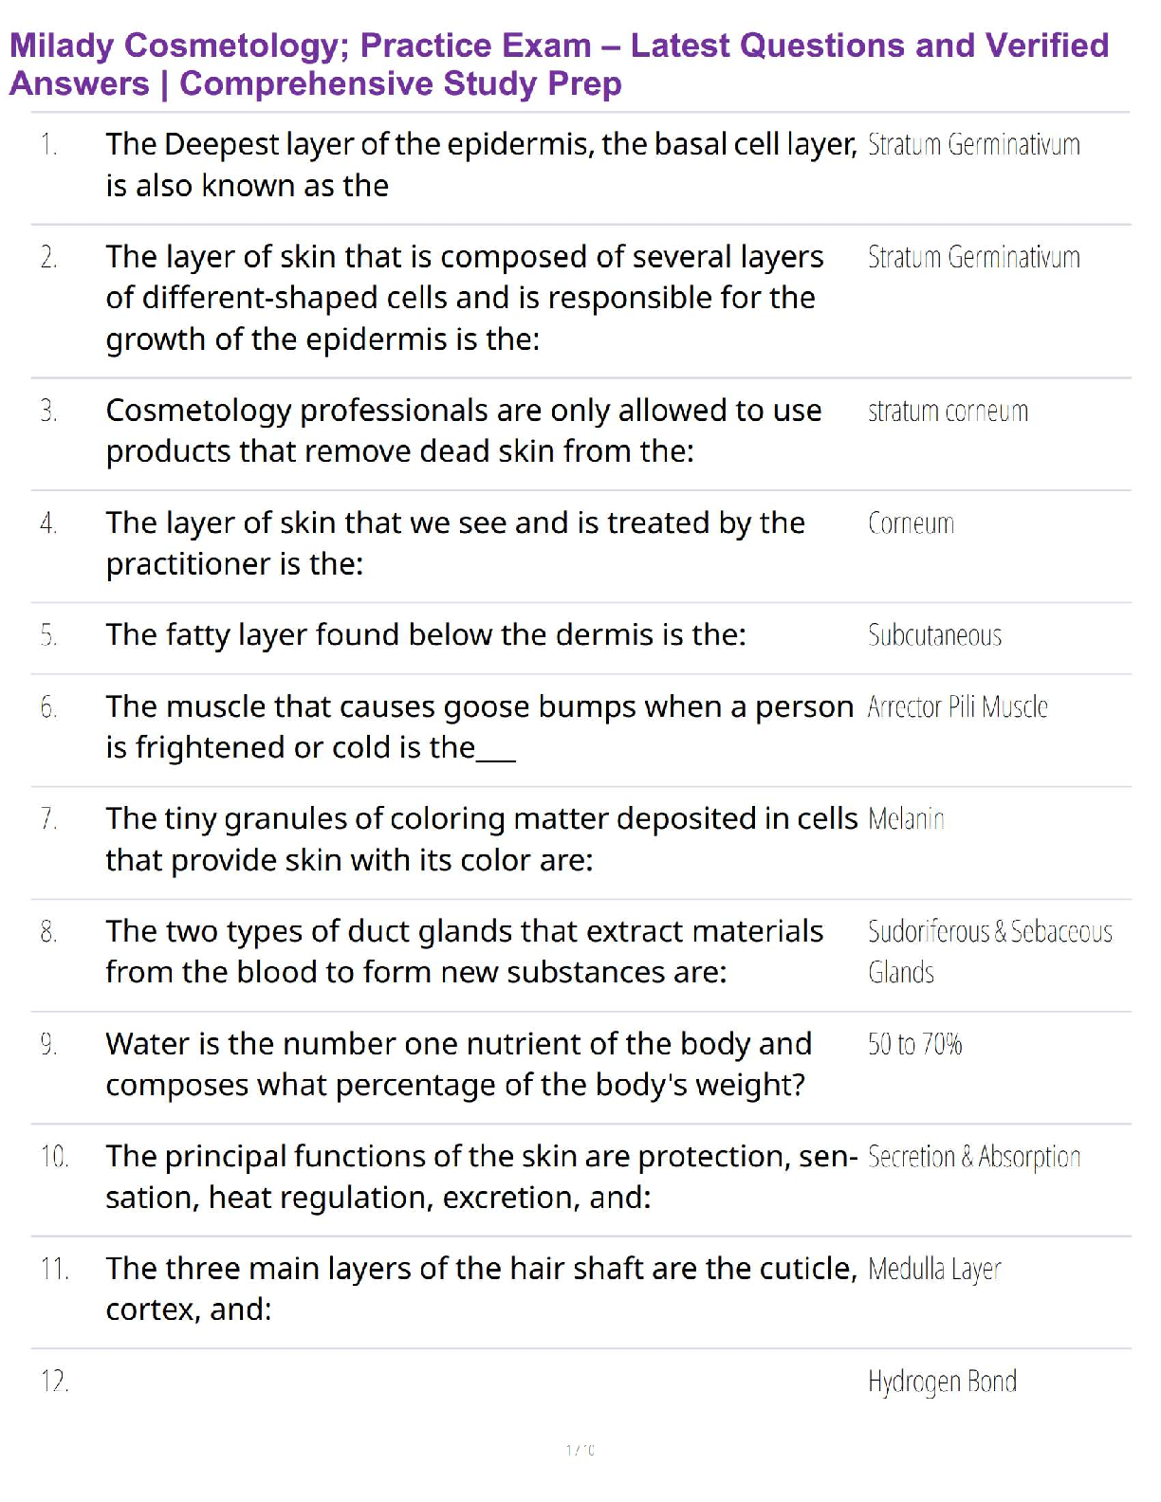The height and width of the screenshot is (1502, 1161).
Task: Select the fatty layer below the dermis question
Action: pos(426,634)
